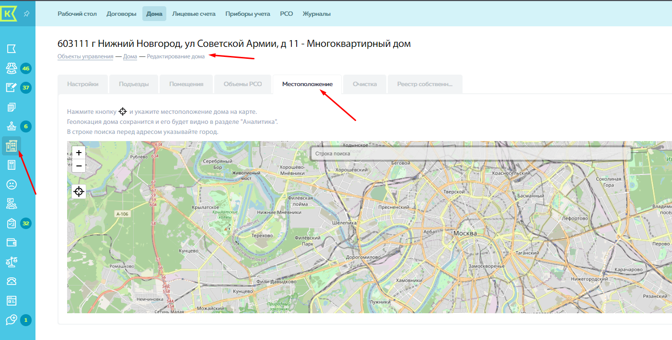Switch to the Настройки tab
The image size is (672, 340).
83,84
